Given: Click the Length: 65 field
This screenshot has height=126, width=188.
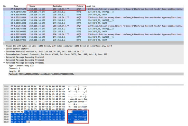Looking at the screenshot, I should 14,71.
